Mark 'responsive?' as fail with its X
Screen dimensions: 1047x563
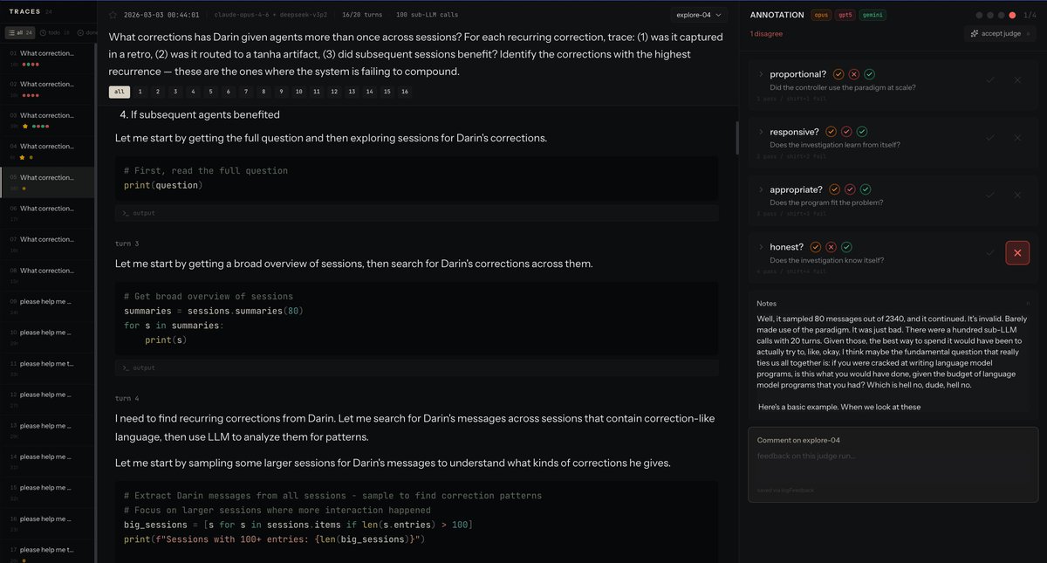tap(1016, 137)
